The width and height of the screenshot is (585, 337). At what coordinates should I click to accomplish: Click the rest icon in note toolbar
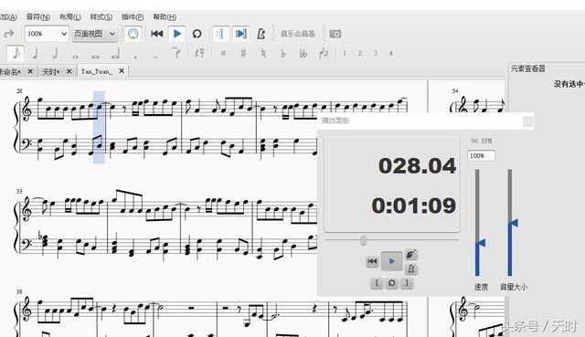[199, 53]
